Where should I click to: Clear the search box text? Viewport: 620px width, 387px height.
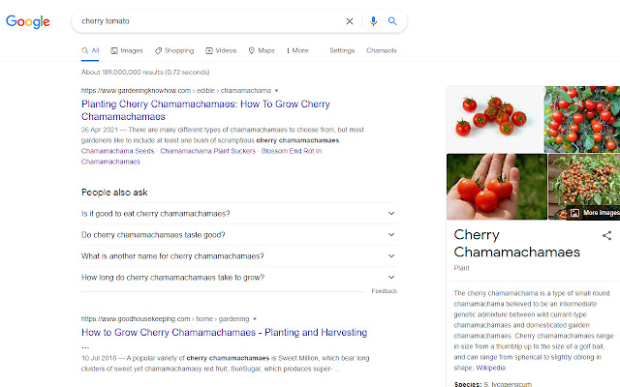click(x=350, y=20)
